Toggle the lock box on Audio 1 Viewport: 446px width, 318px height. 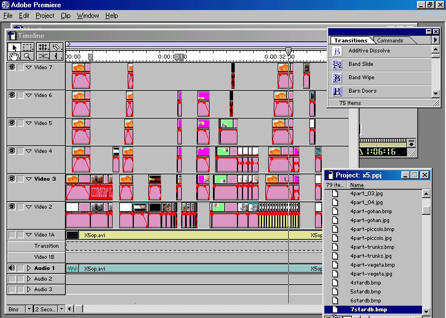20,268
